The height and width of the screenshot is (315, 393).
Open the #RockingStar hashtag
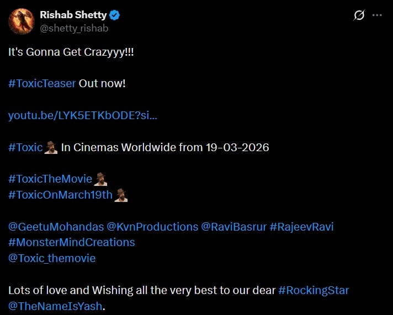click(x=314, y=290)
